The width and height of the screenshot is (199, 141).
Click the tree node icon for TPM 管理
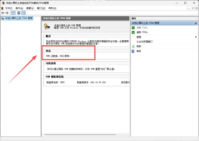[x=3, y=19]
